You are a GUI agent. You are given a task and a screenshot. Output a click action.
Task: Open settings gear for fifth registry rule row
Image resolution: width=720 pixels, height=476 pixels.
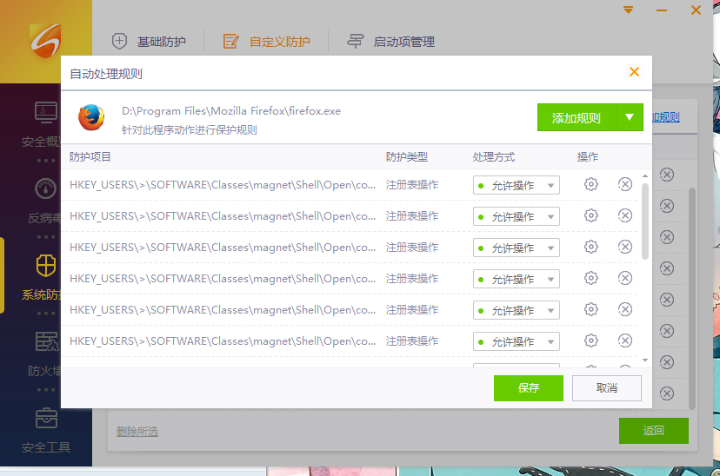[591, 309]
